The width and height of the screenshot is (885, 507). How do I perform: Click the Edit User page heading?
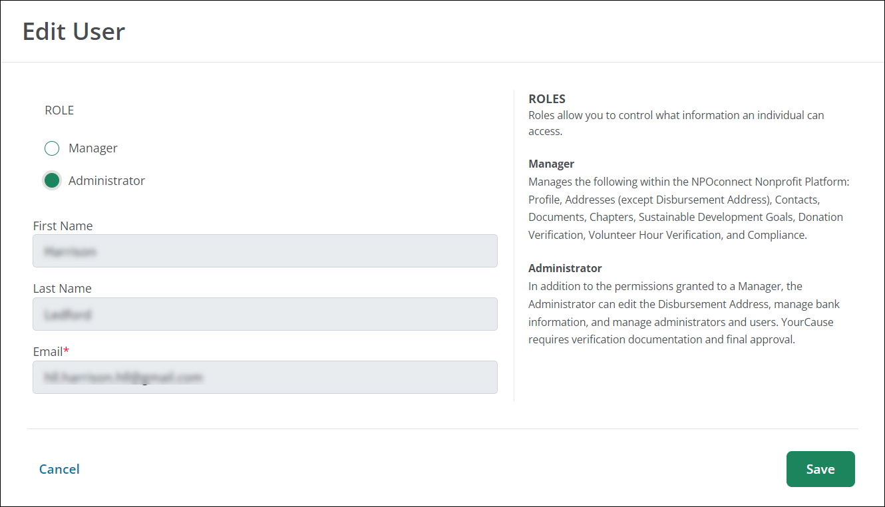(x=74, y=31)
